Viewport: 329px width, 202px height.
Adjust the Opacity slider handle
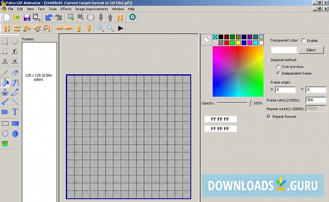[x=249, y=103]
